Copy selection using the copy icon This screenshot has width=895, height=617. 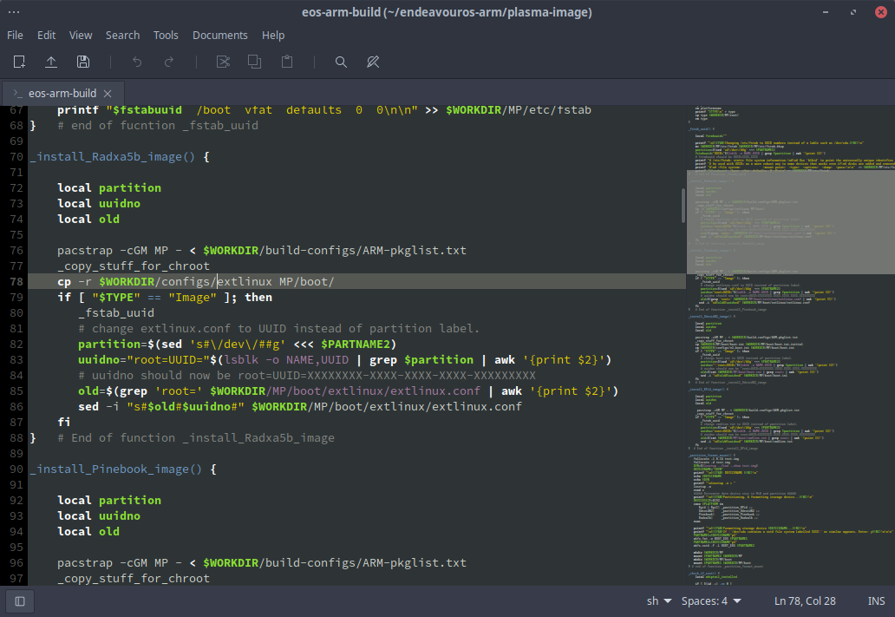point(255,62)
